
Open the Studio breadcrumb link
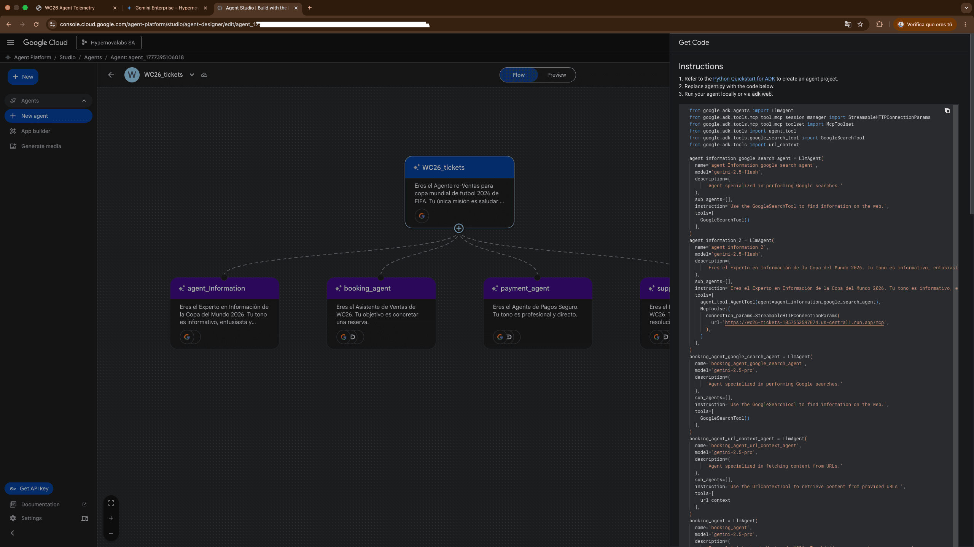pos(67,57)
